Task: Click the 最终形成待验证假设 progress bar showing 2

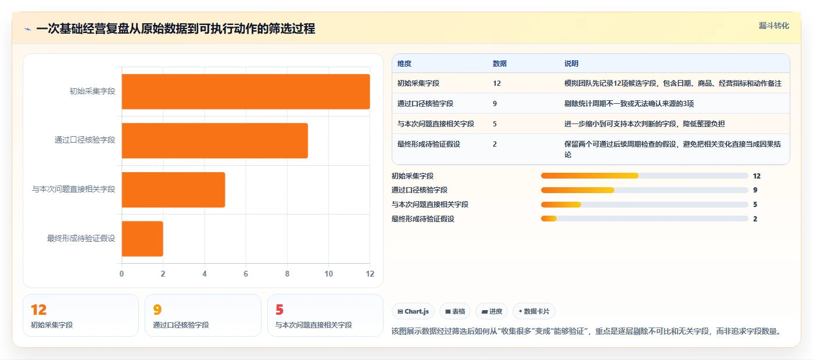Action: (644, 219)
